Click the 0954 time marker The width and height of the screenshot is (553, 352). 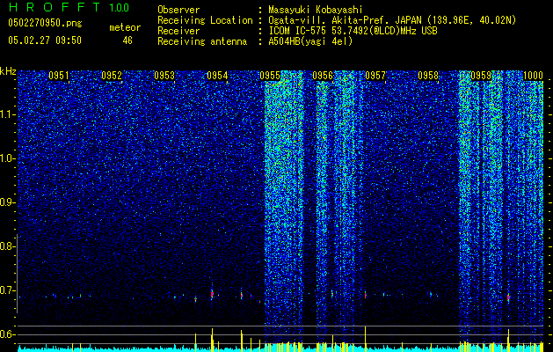(217, 76)
